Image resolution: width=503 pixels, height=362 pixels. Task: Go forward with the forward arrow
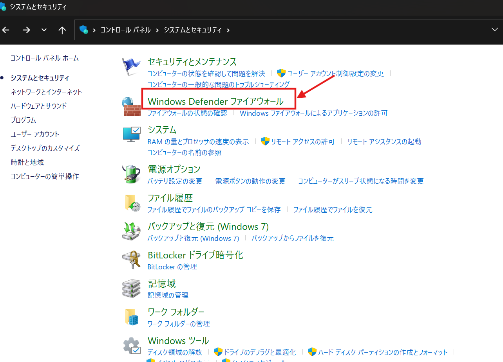[26, 30]
